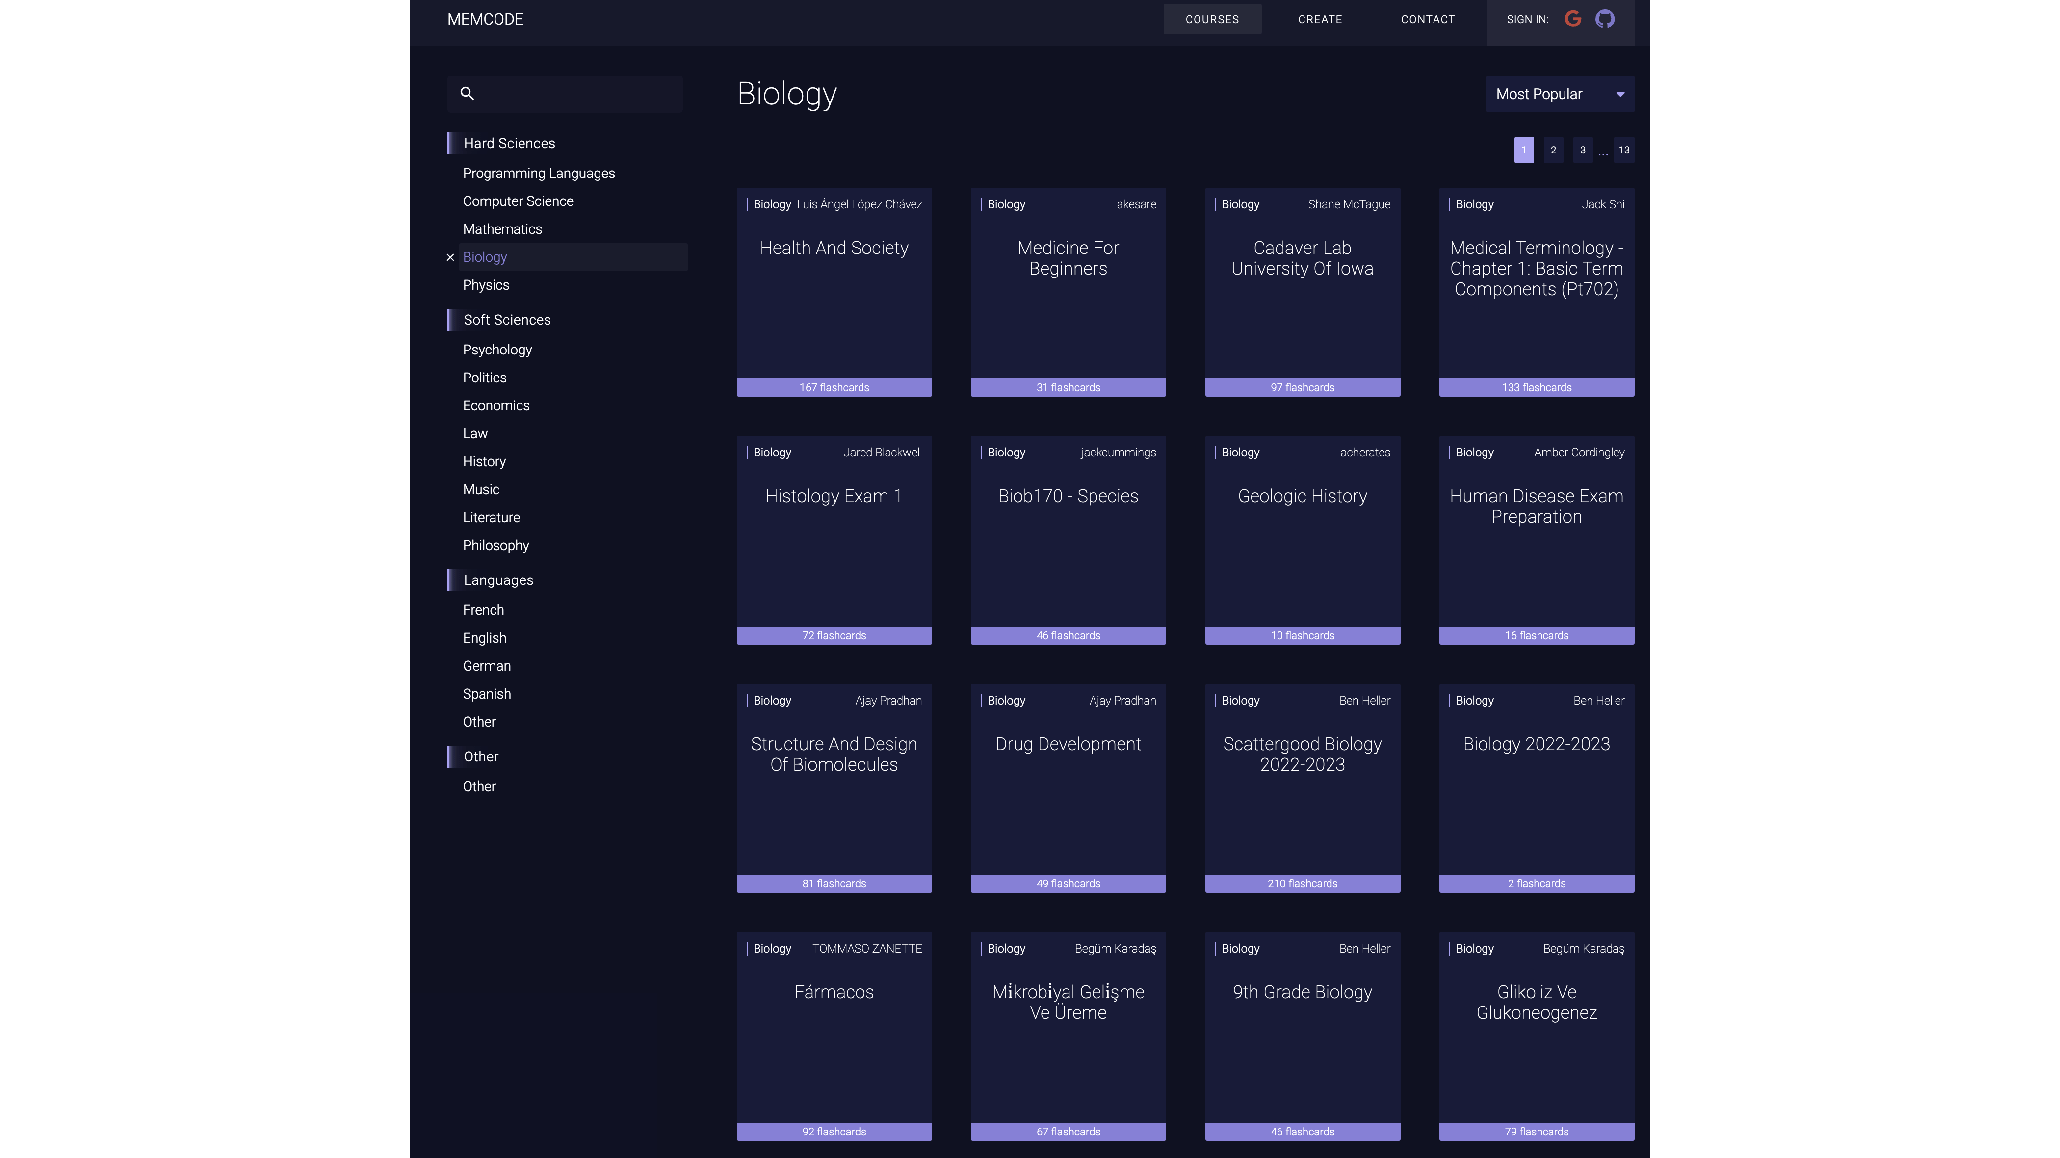
Task: Go to page 2 of courses
Action: tap(1553, 150)
